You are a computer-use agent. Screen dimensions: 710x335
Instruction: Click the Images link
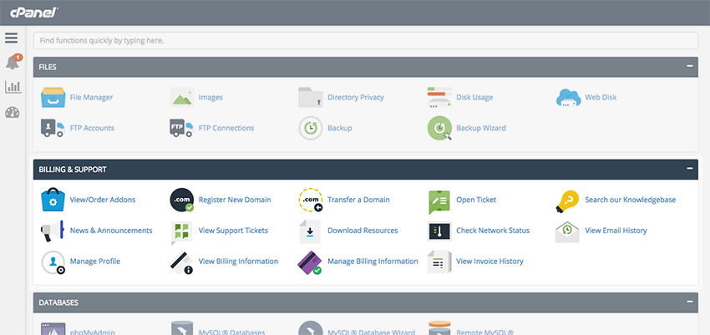210,98
